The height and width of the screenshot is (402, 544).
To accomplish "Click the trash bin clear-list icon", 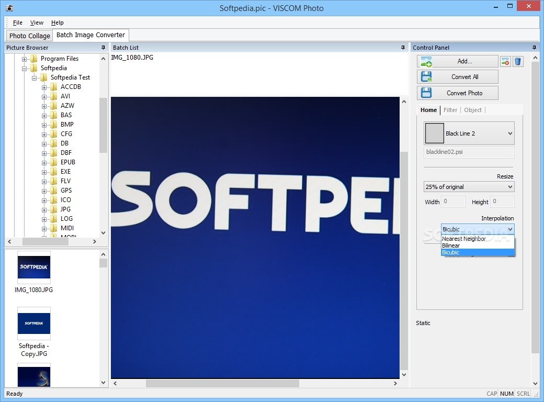I will pos(517,62).
